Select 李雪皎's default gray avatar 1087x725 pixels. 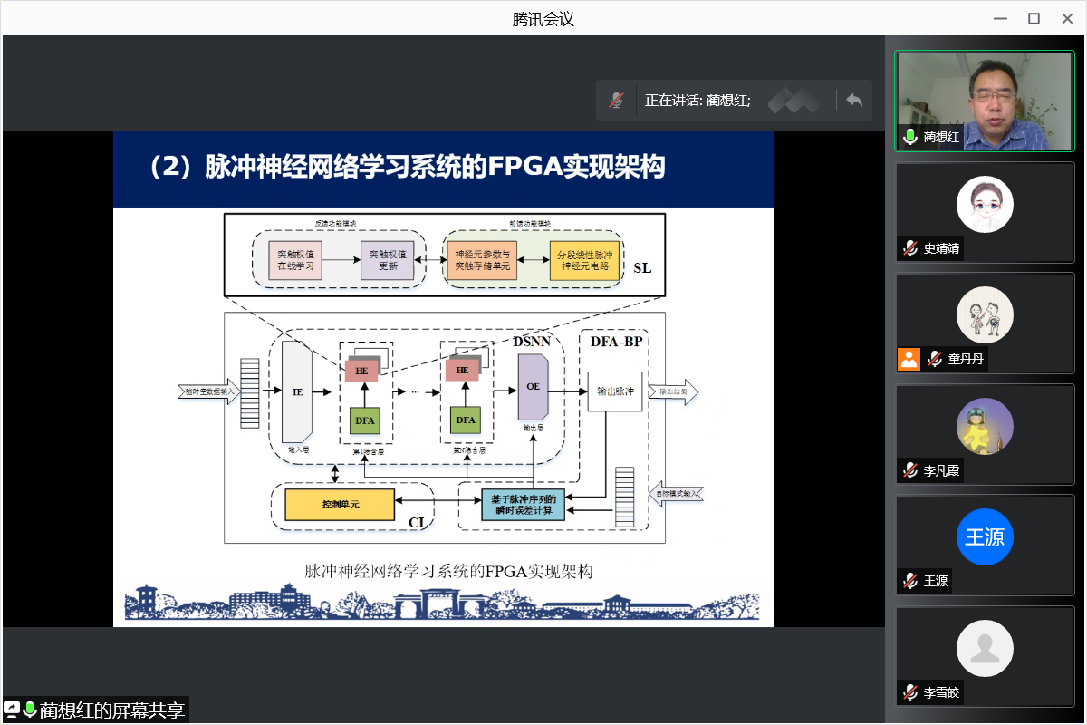click(x=985, y=648)
